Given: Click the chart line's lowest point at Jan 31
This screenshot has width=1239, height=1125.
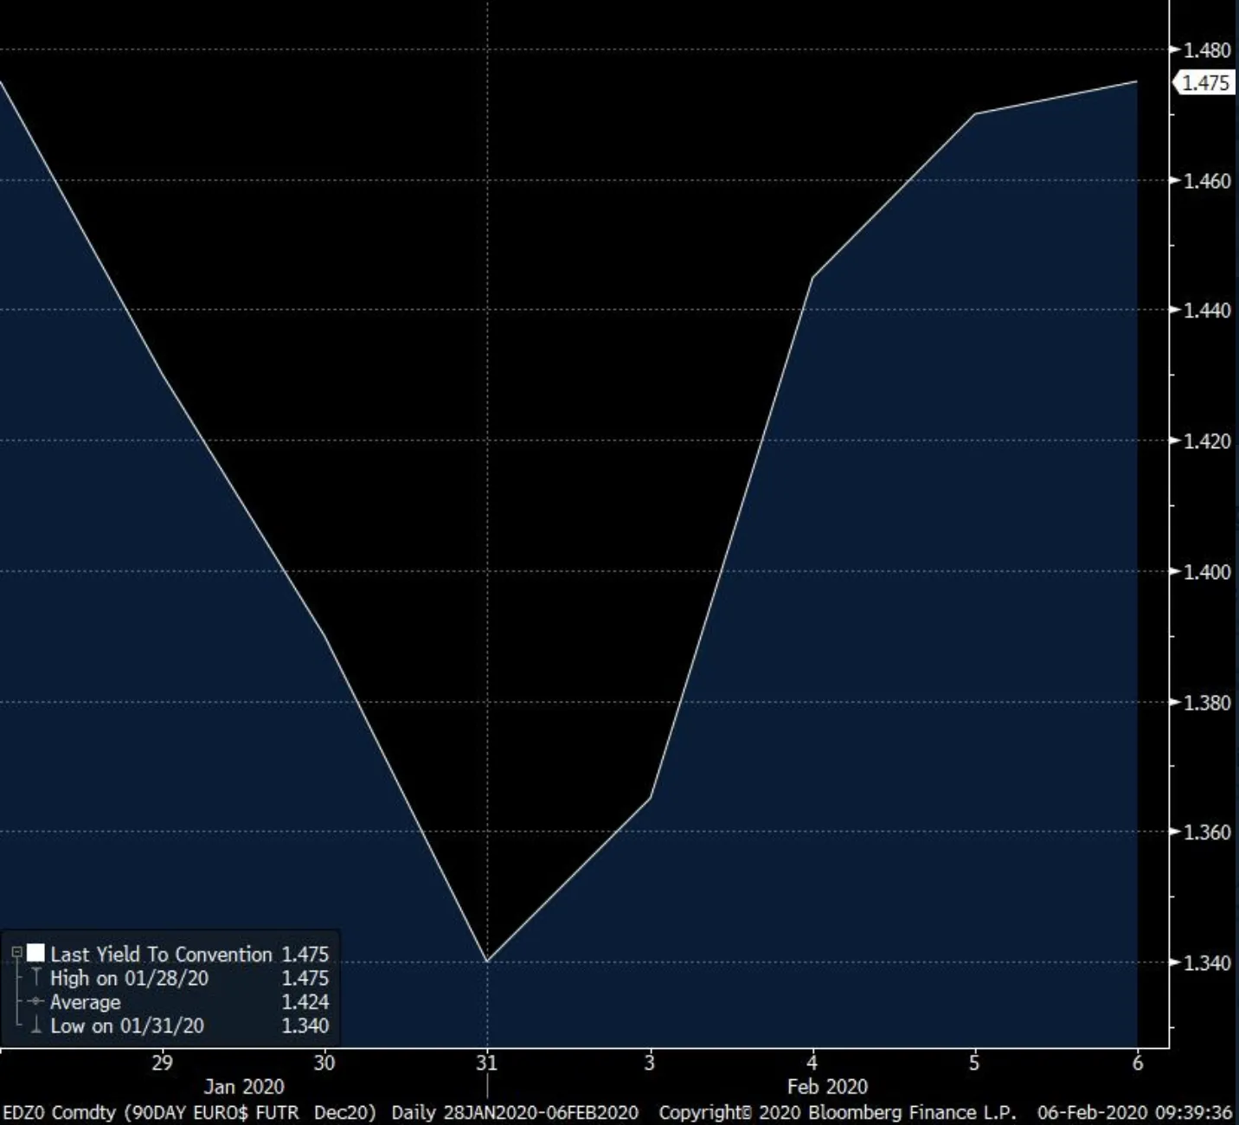Looking at the screenshot, I should tap(487, 961).
